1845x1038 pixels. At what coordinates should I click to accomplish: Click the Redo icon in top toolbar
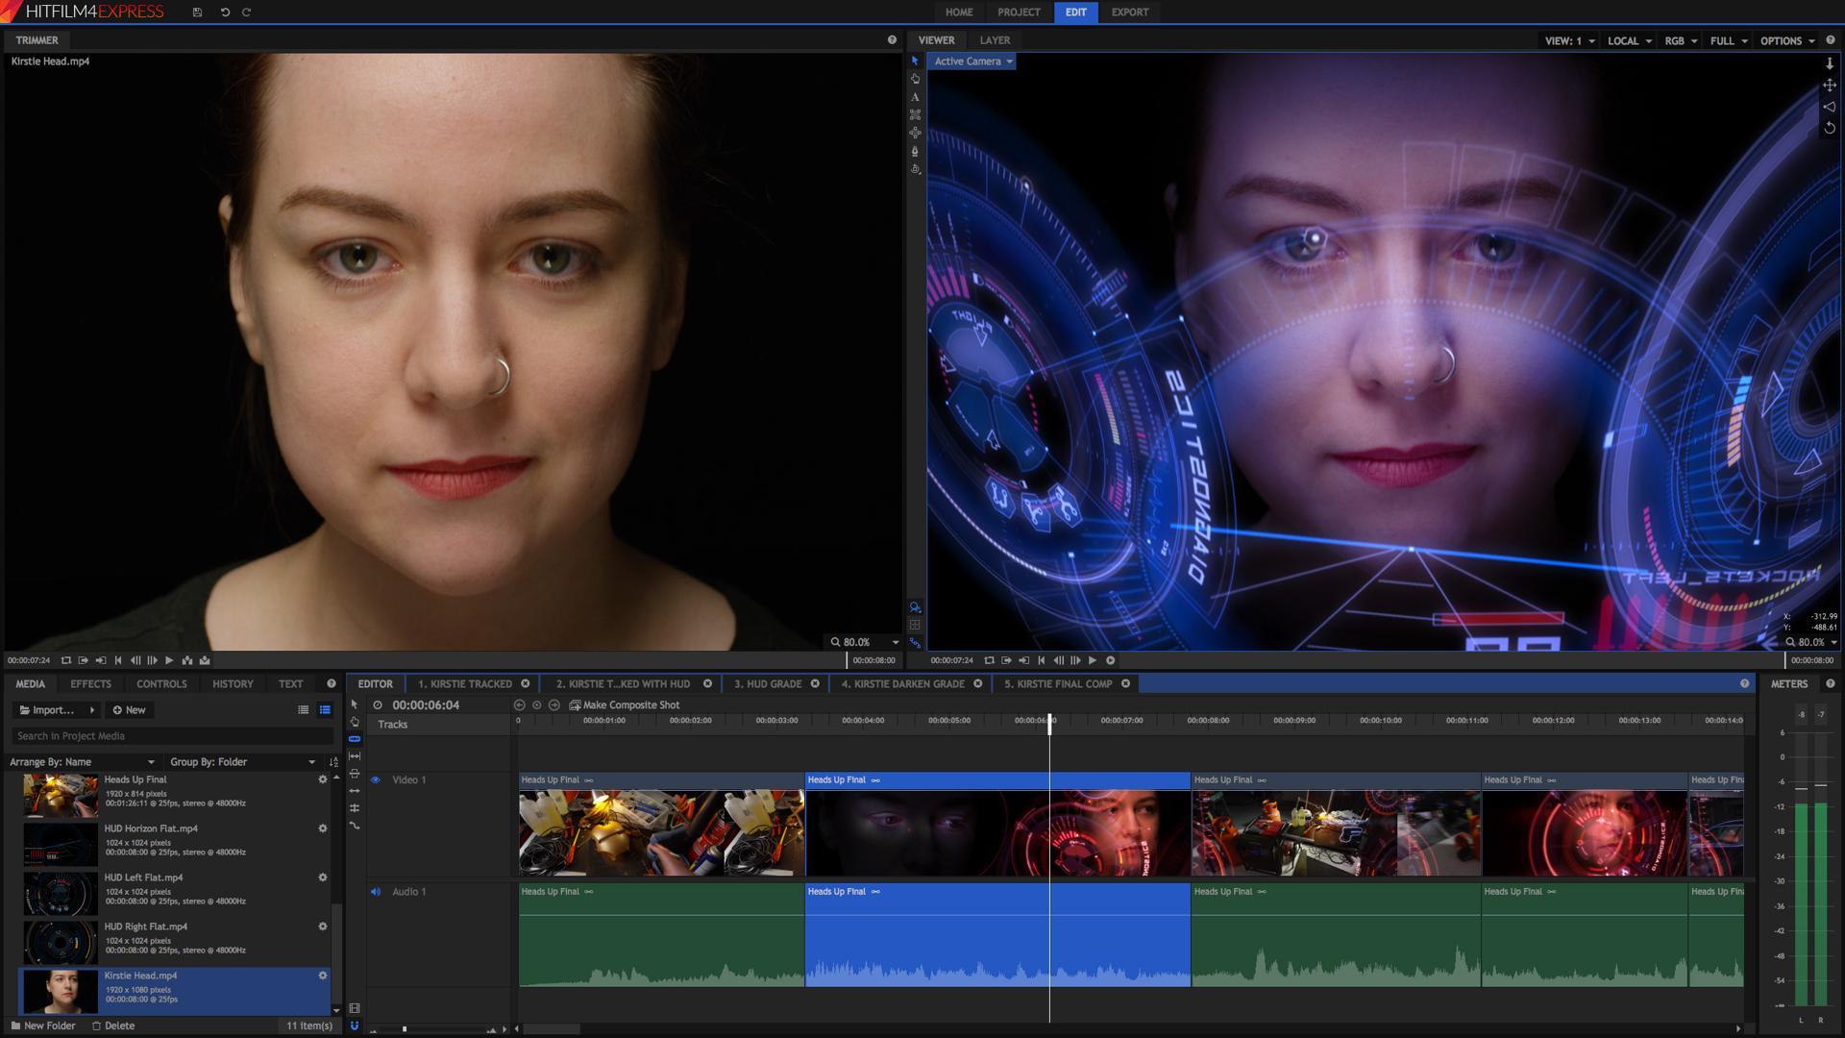click(x=246, y=12)
